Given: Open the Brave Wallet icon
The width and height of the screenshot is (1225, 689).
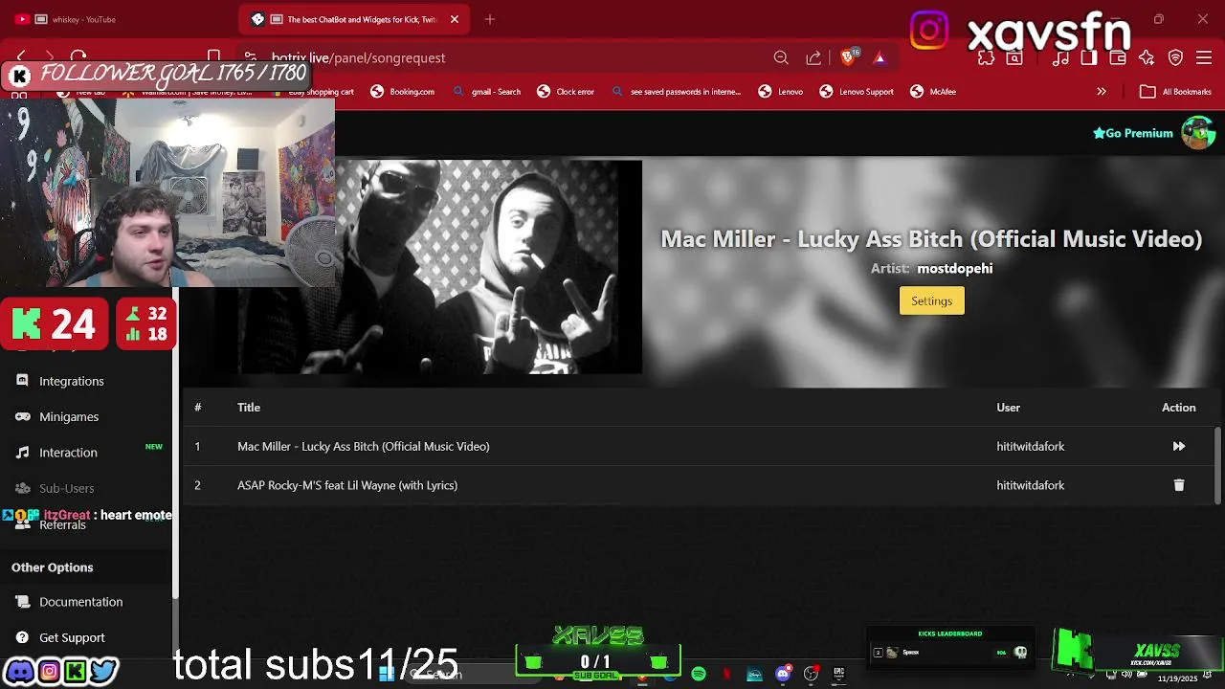Looking at the screenshot, I should coord(1118,57).
